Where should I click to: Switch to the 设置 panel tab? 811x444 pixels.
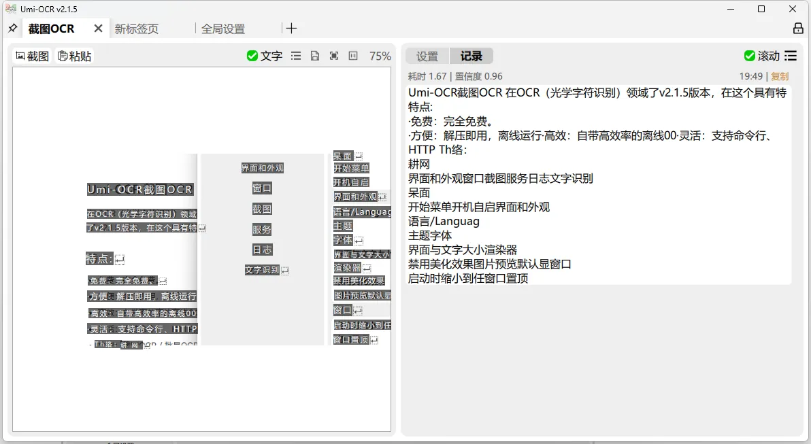coord(427,56)
